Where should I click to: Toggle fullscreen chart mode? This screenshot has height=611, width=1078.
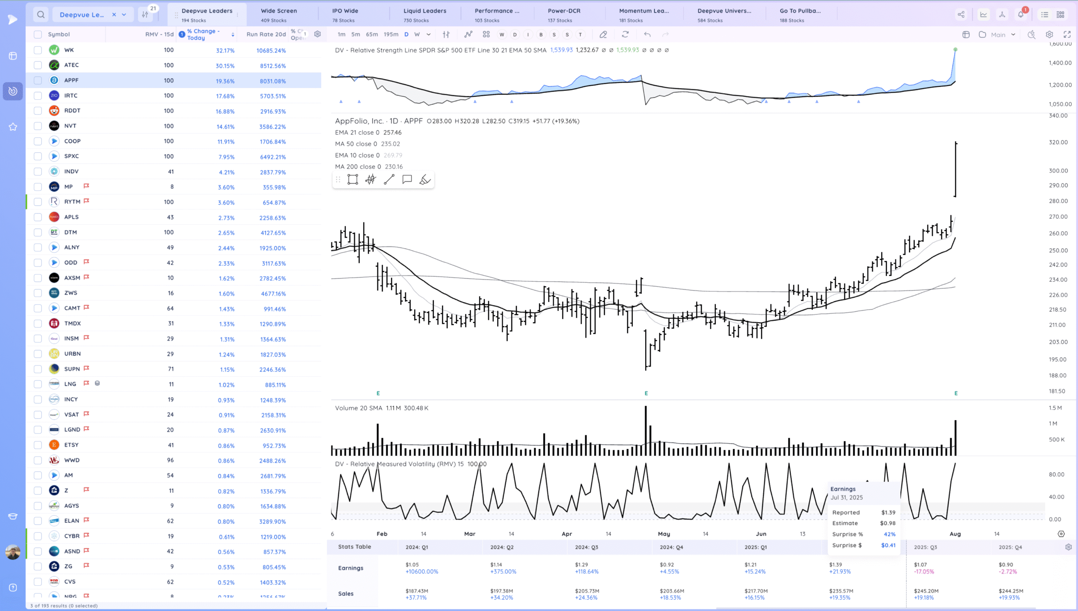1067,34
